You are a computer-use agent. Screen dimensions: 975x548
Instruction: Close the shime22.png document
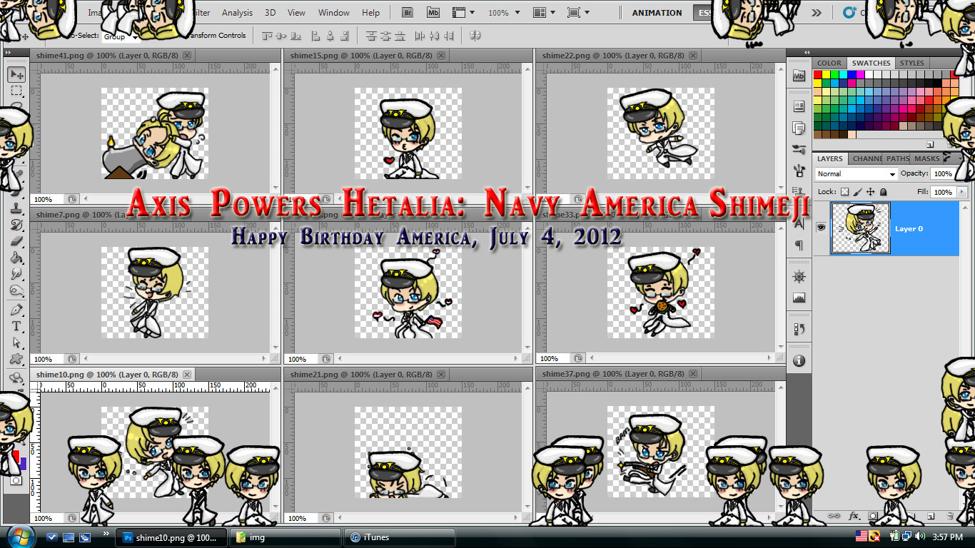point(692,56)
